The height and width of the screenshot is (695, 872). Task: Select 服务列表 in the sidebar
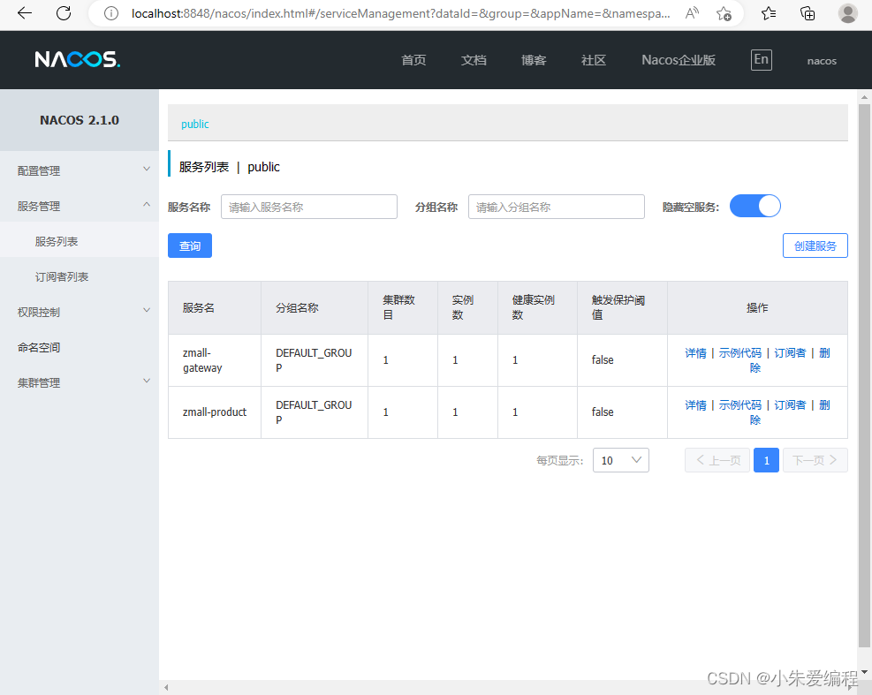[x=80, y=241]
